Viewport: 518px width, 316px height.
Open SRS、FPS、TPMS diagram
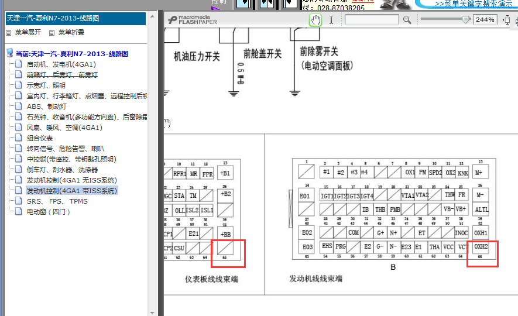point(57,201)
